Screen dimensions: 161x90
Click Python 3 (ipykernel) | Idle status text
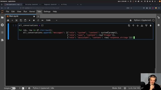[43, 88]
